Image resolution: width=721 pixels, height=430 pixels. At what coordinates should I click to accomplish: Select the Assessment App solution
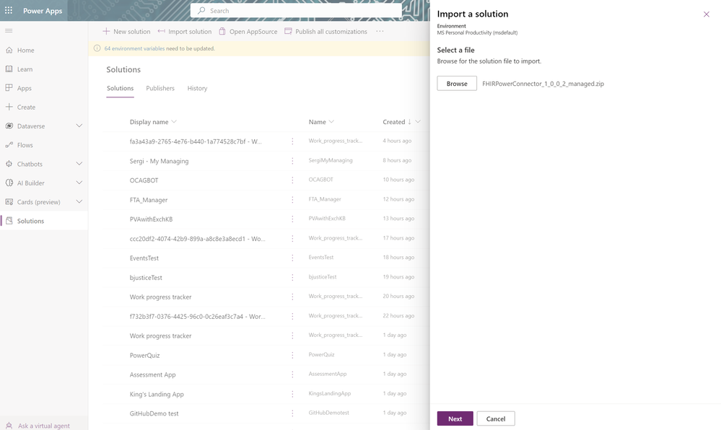coord(153,374)
